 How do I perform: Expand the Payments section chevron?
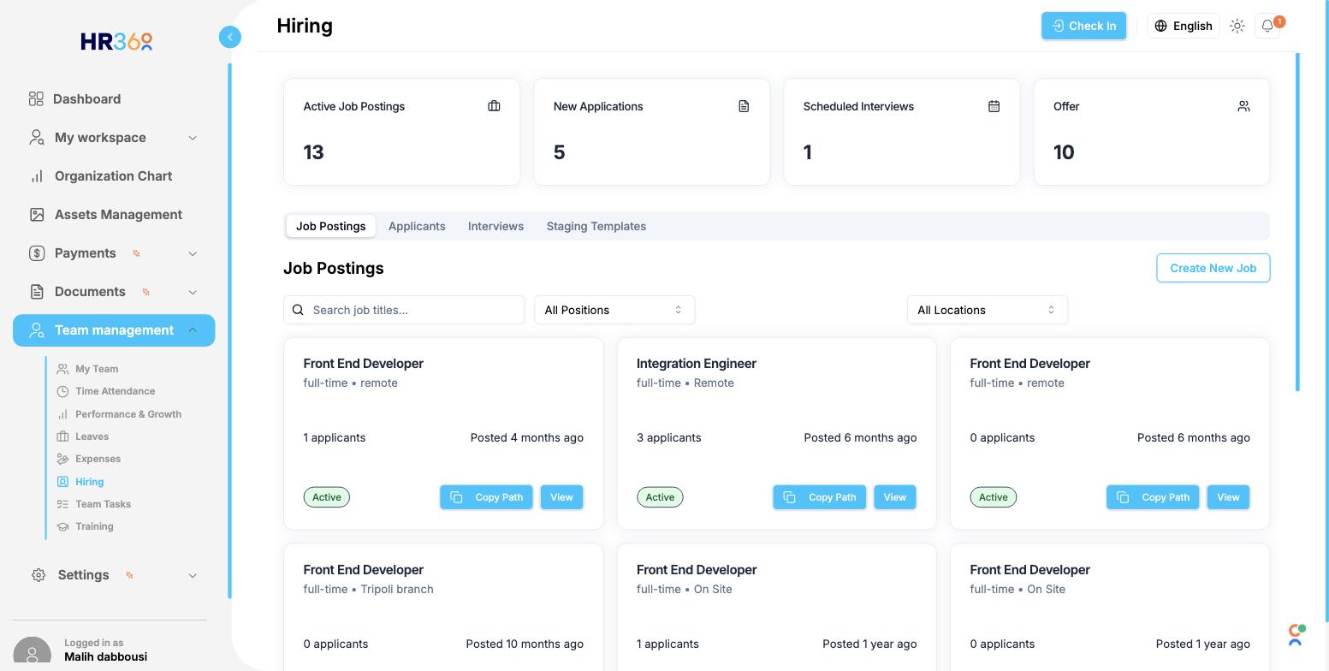click(x=193, y=253)
